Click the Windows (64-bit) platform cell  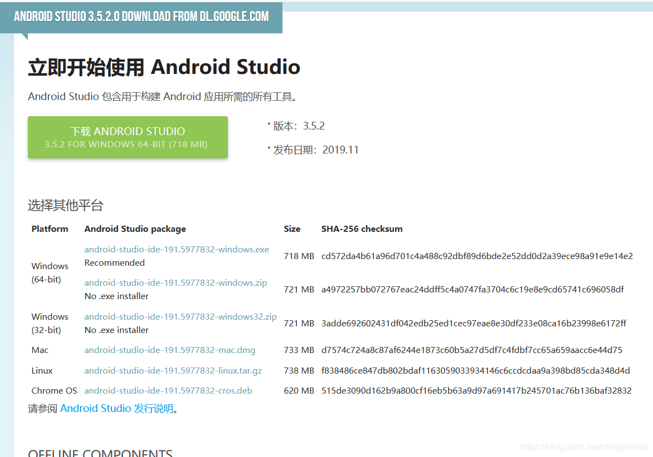pyautogui.click(x=50, y=272)
